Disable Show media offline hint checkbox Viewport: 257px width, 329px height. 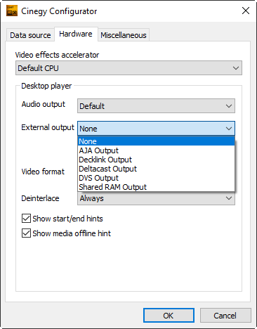(26, 233)
